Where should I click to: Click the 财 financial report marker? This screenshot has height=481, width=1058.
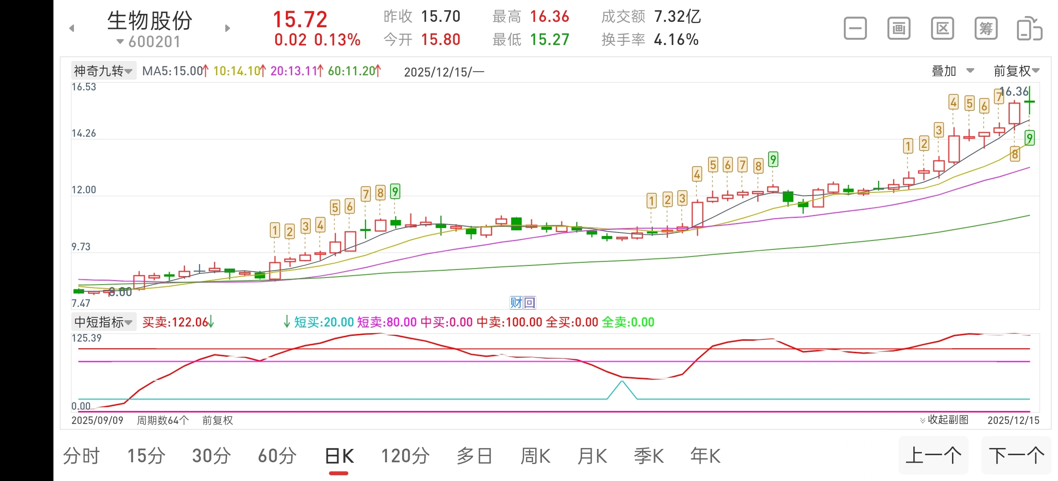(516, 303)
